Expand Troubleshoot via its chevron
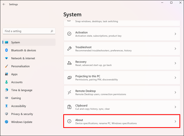This screenshot has width=184, height=136. (175, 49)
